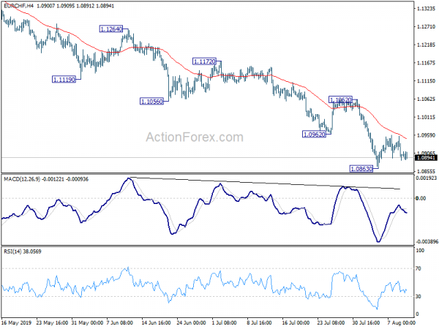Click the 23 Jul 08:00 time label
This screenshot has width=439, height=329.
(331, 322)
